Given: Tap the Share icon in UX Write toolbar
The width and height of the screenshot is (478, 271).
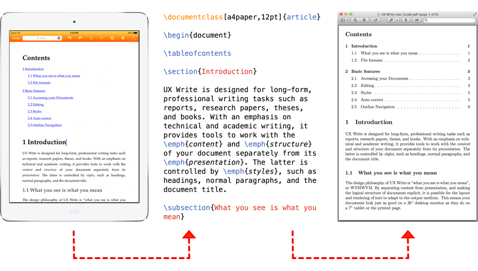Looking at the screenshot, I should click(133, 38).
